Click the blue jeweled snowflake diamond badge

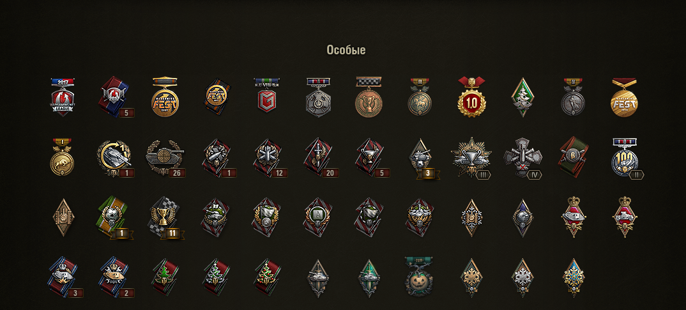(x=574, y=277)
